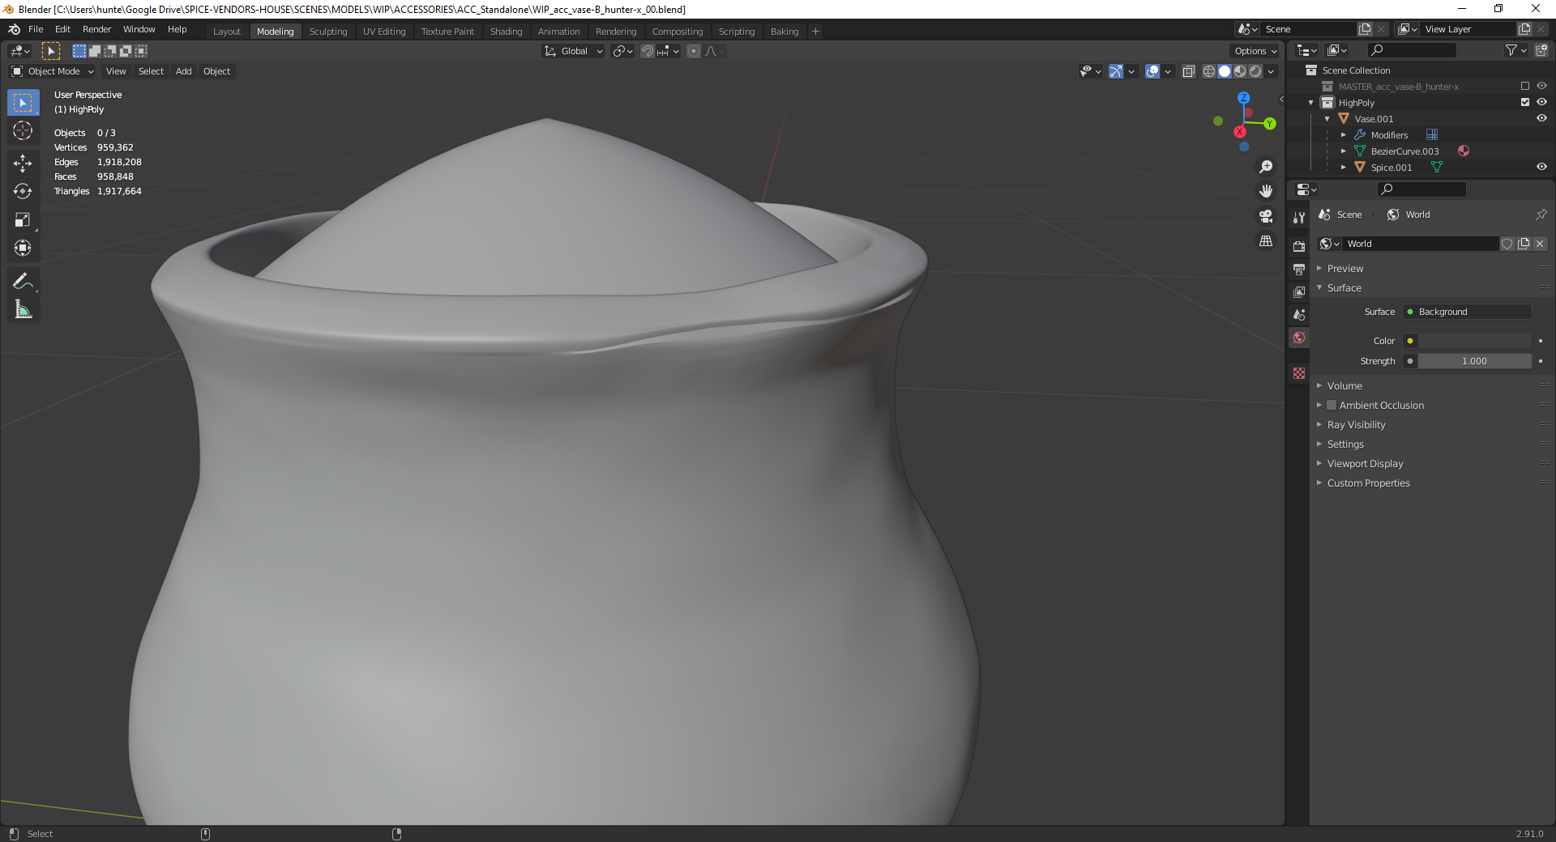Toggle snapping magnet in the header

click(647, 51)
